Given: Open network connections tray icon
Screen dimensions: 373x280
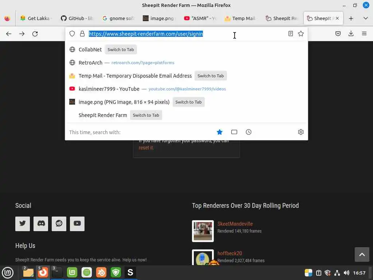Looking at the screenshot, I should tap(337, 273).
